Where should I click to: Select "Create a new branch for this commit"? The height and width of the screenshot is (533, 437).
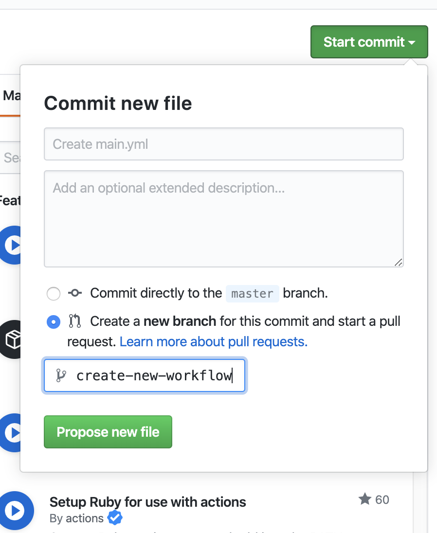click(x=54, y=321)
